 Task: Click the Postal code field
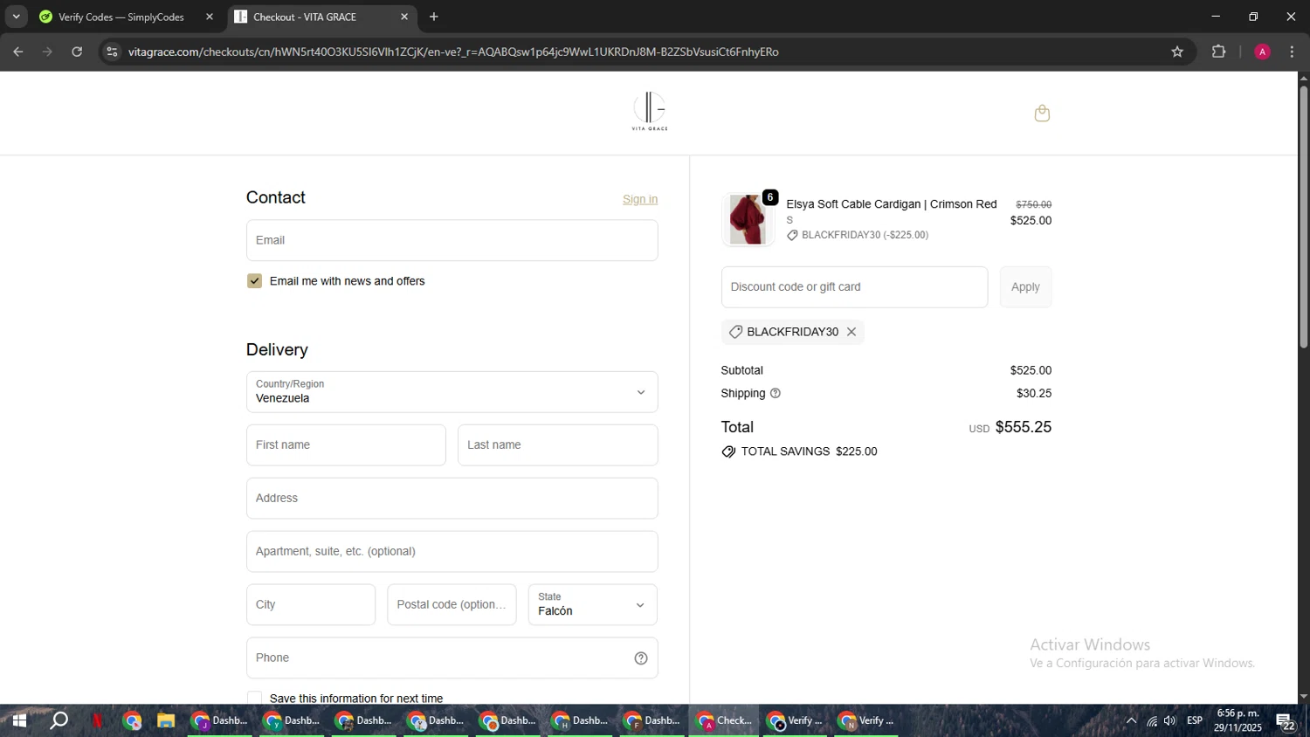[452, 604]
